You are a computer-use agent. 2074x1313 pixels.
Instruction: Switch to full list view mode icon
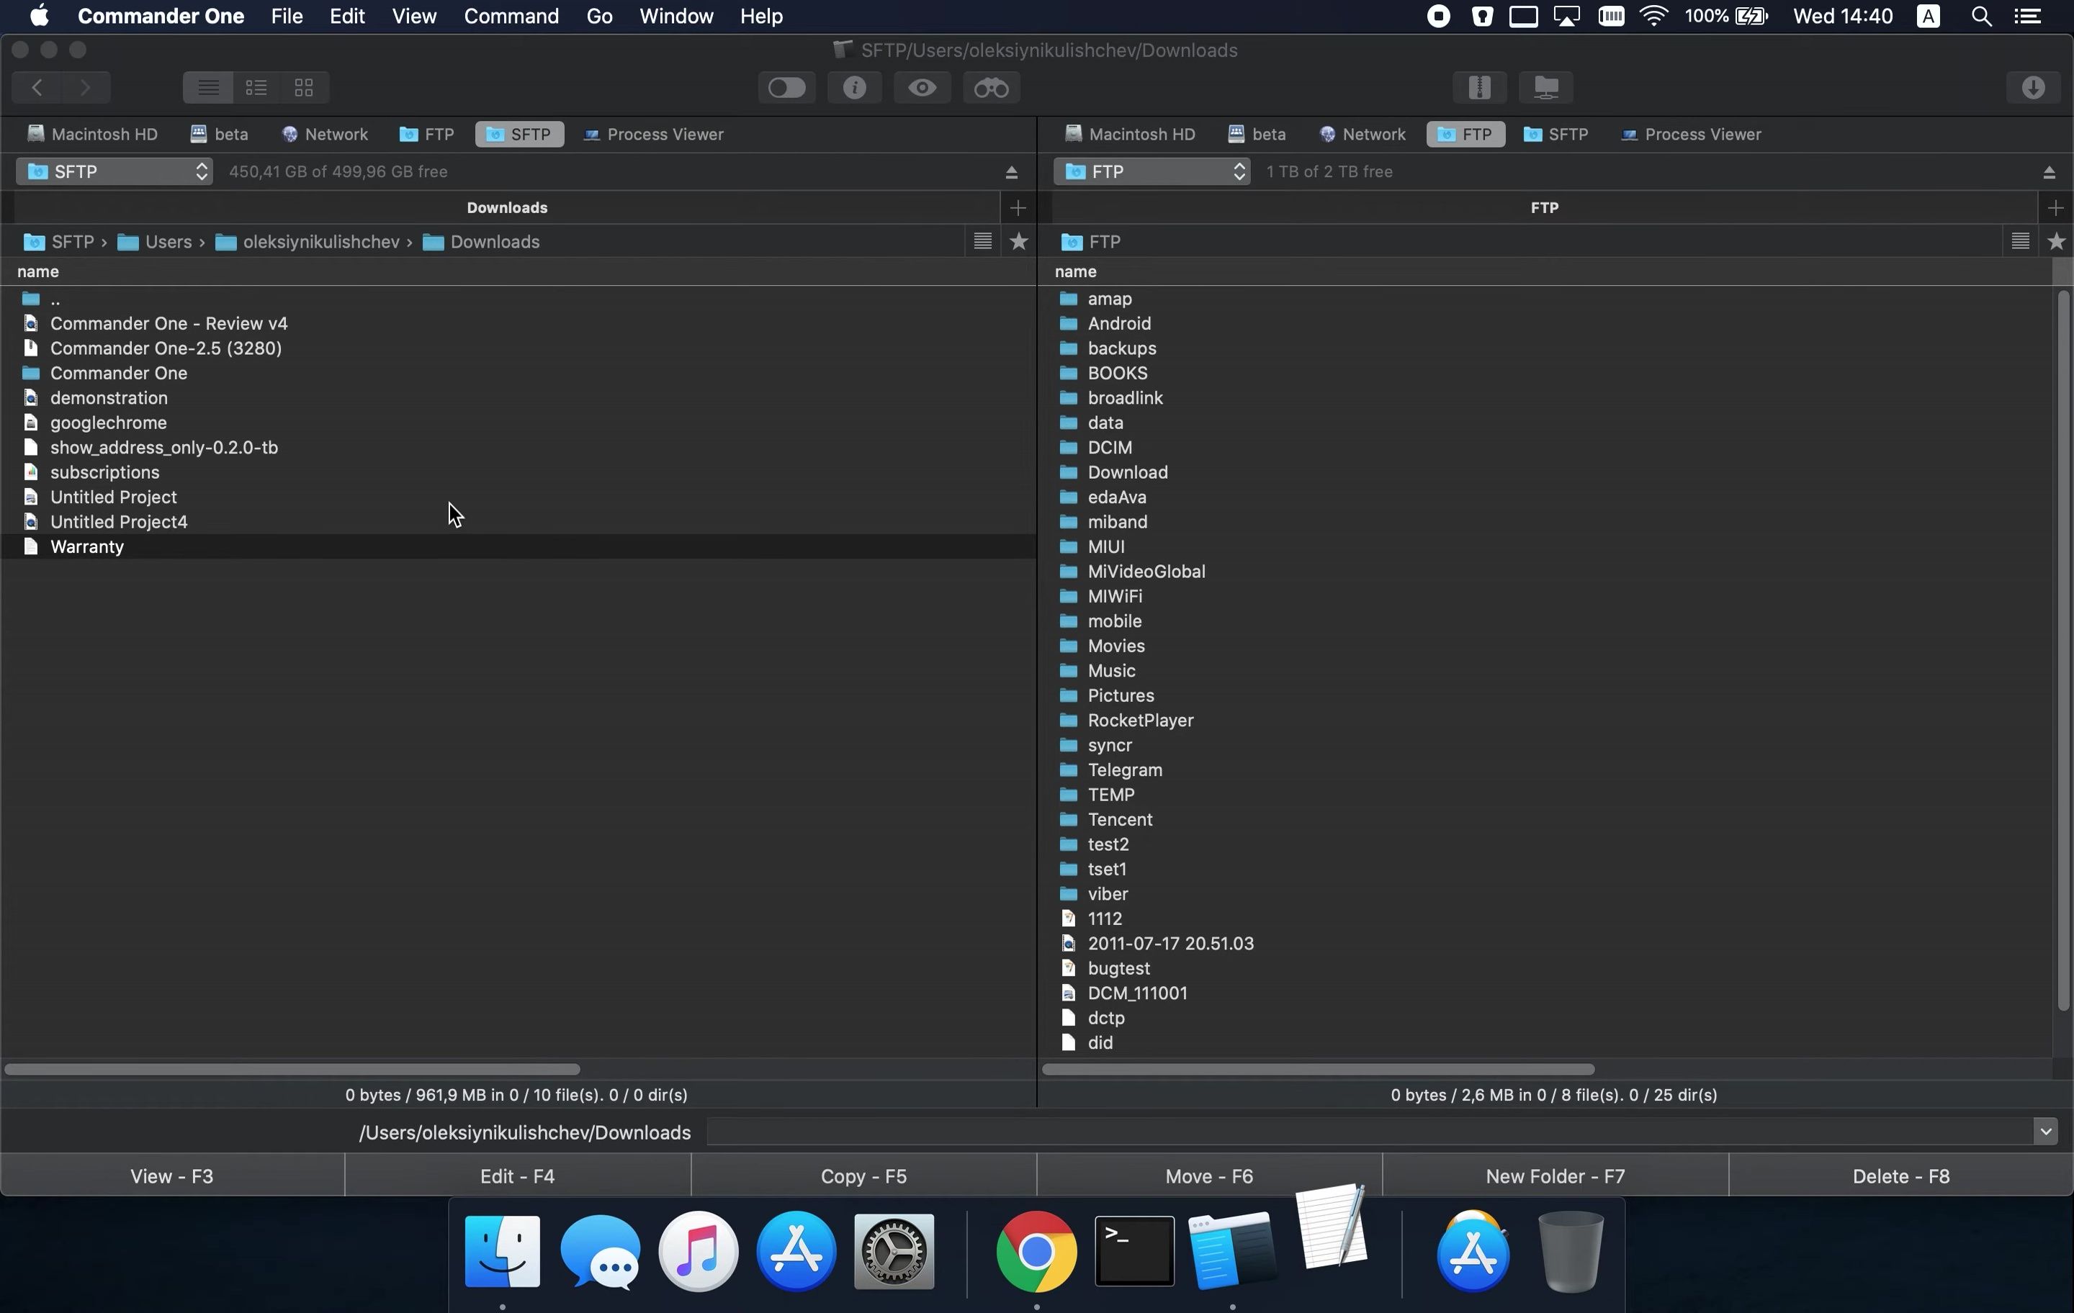click(207, 87)
